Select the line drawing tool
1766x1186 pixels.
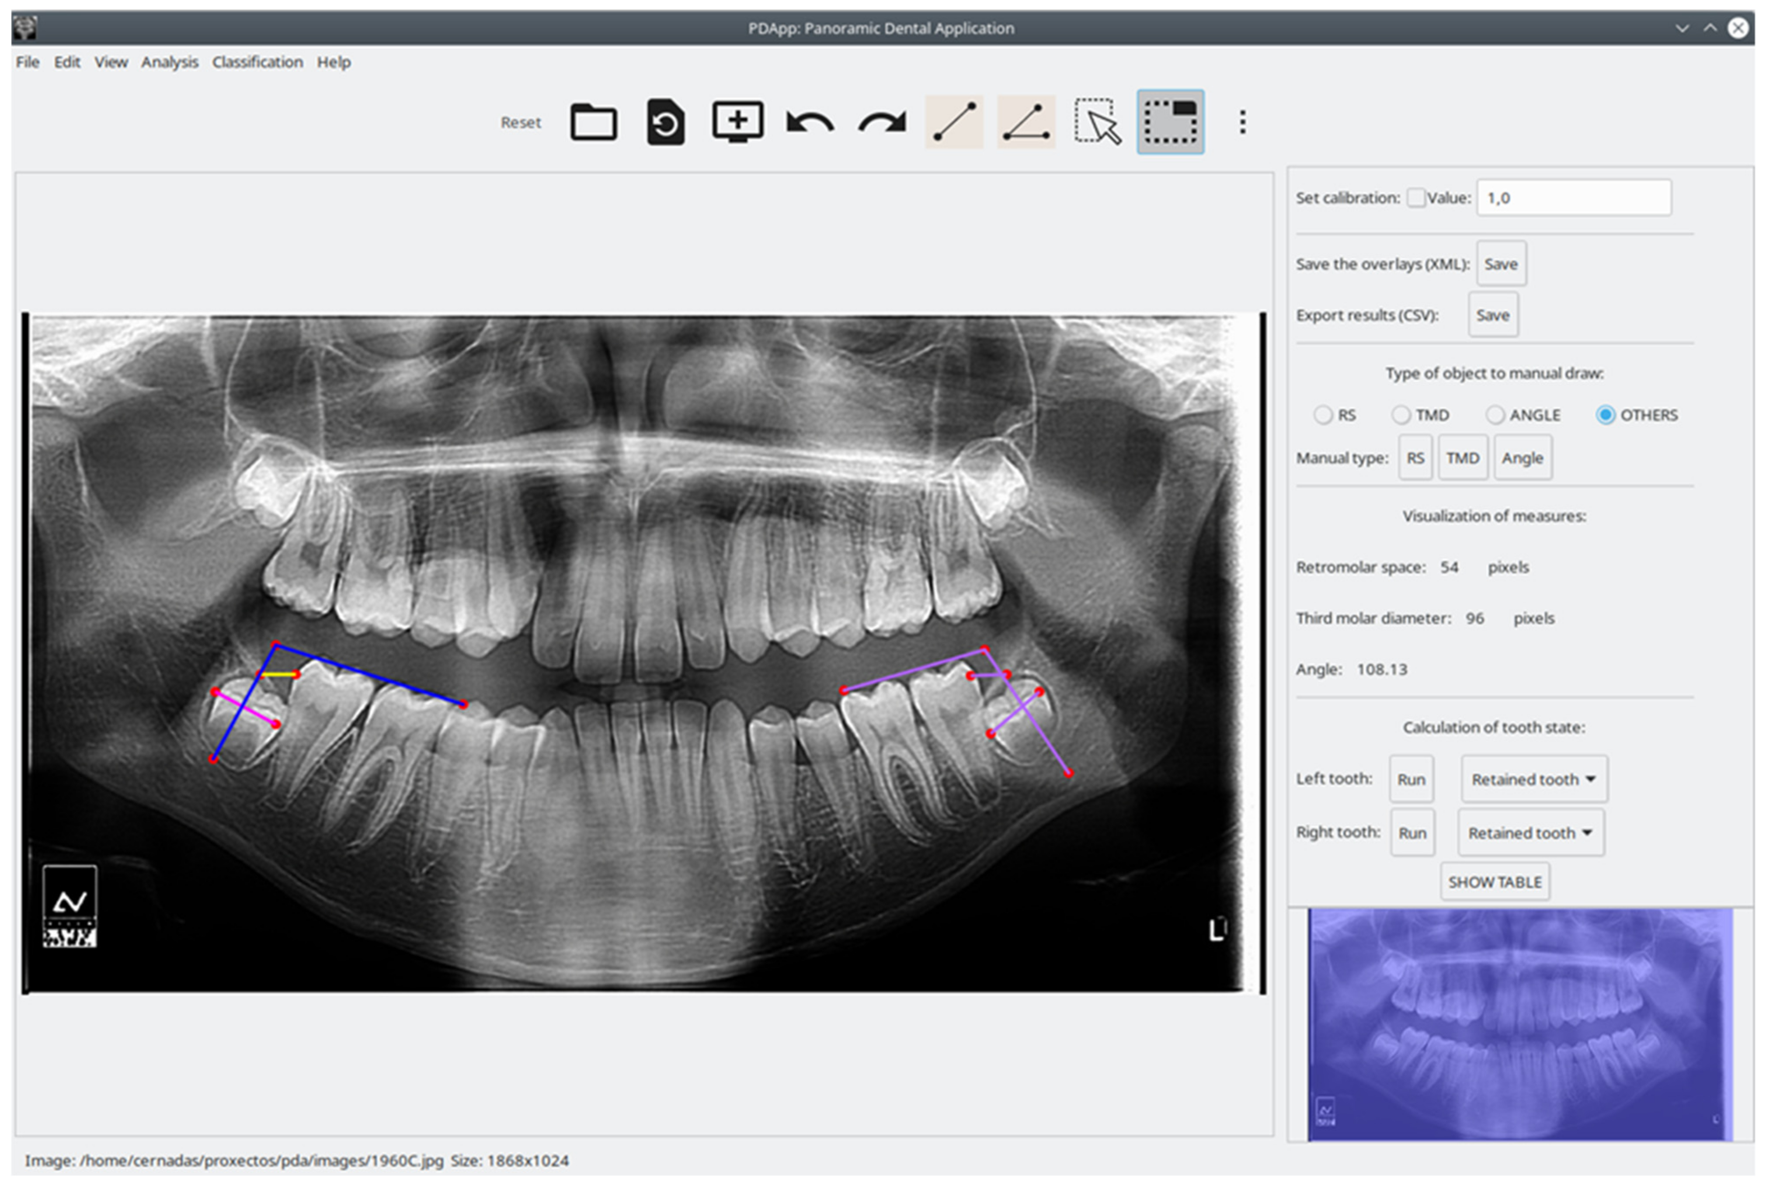954,122
